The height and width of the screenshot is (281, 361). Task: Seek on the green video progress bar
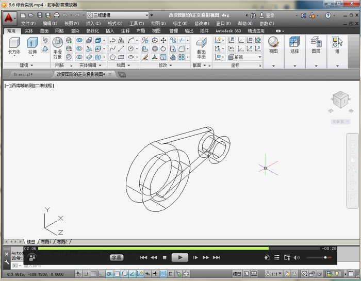(179, 249)
